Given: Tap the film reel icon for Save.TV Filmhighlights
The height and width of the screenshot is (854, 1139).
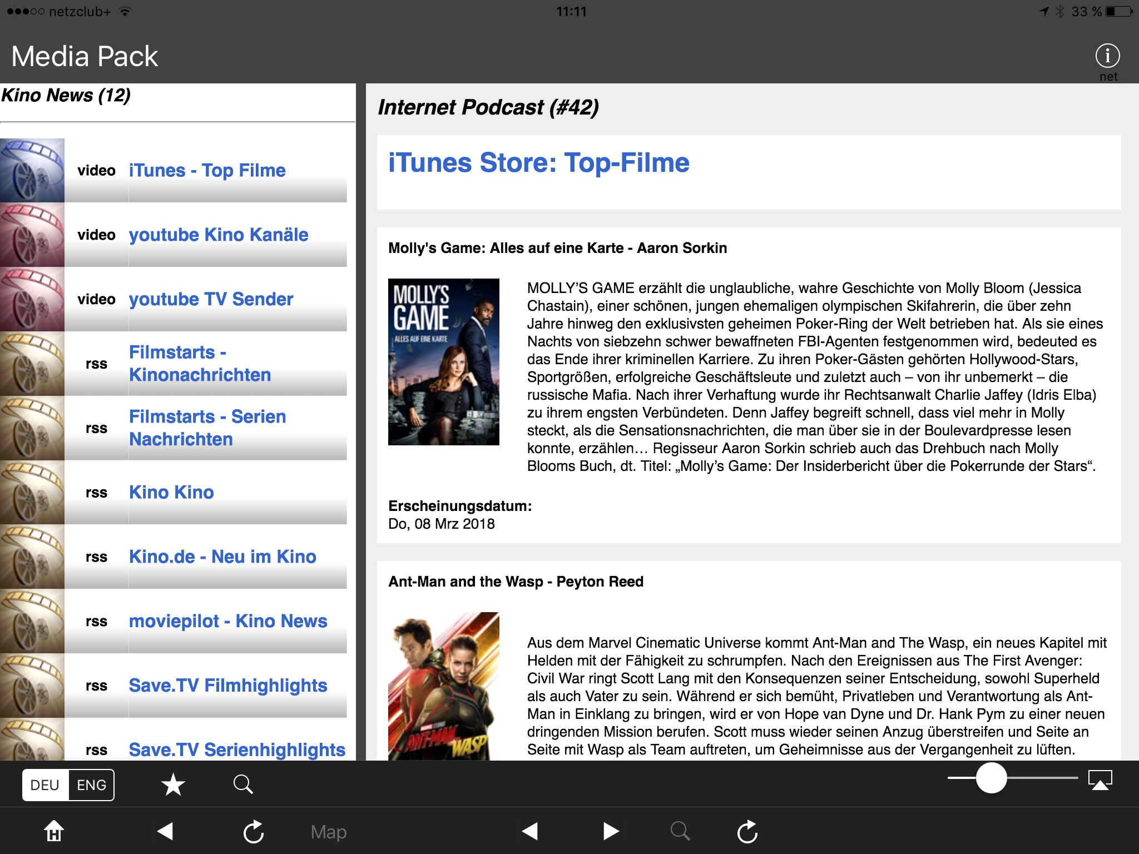Looking at the screenshot, I should pyautogui.click(x=32, y=686).
